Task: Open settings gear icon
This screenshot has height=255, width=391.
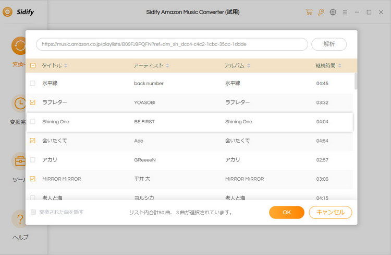Action: point(333,12)
